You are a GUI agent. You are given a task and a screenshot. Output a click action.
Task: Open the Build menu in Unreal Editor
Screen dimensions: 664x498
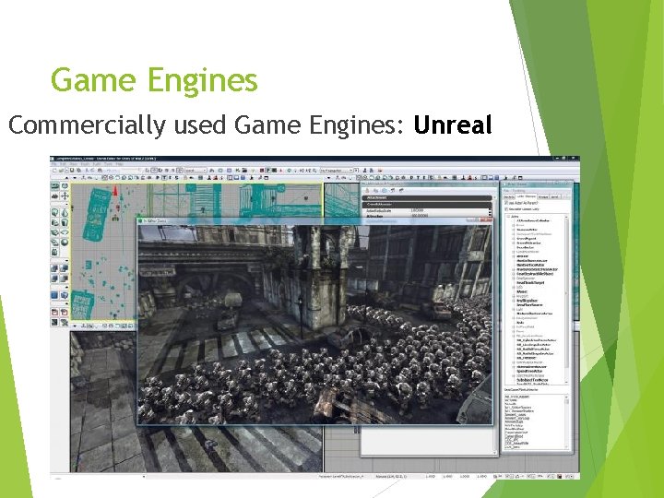(x=97, y=164)
